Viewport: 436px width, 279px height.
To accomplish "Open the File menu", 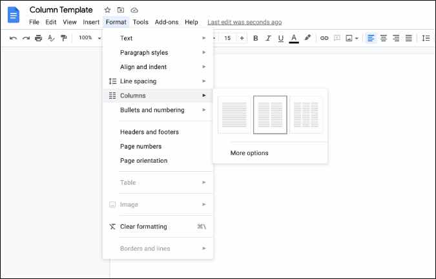I will pyautogui.click(x=34, y=22).
